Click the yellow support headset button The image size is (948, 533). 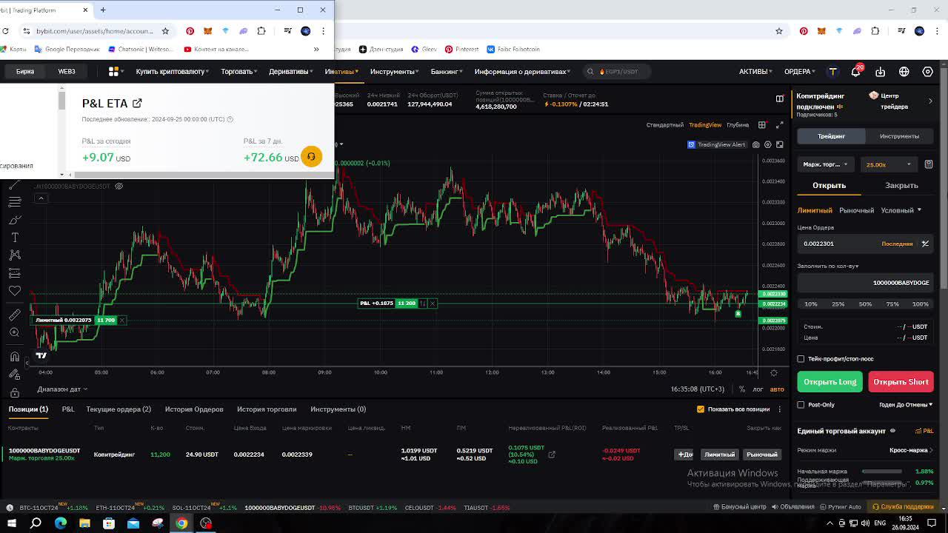[x=311, y=156]
